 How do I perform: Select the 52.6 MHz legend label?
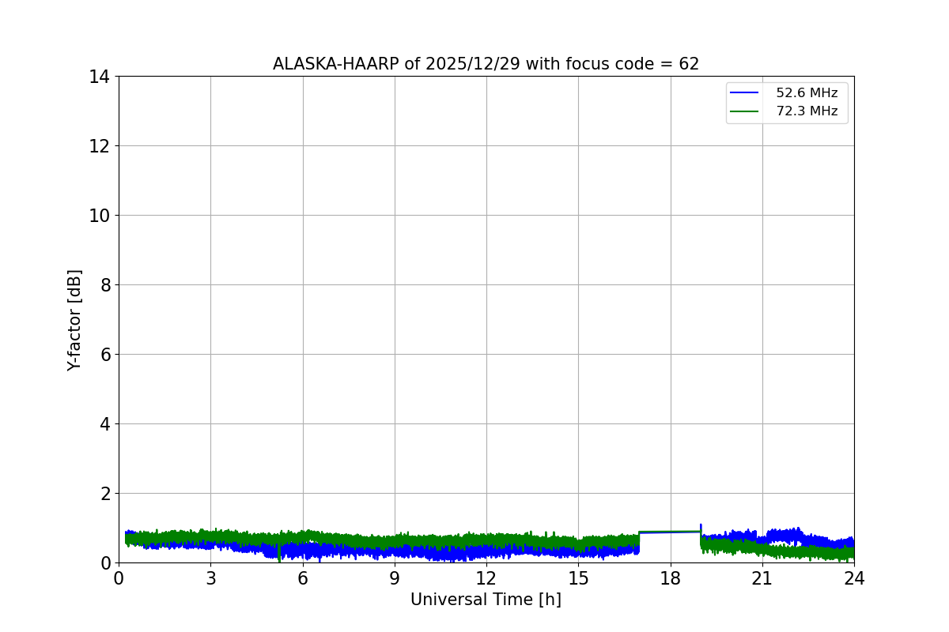(807, 93)
